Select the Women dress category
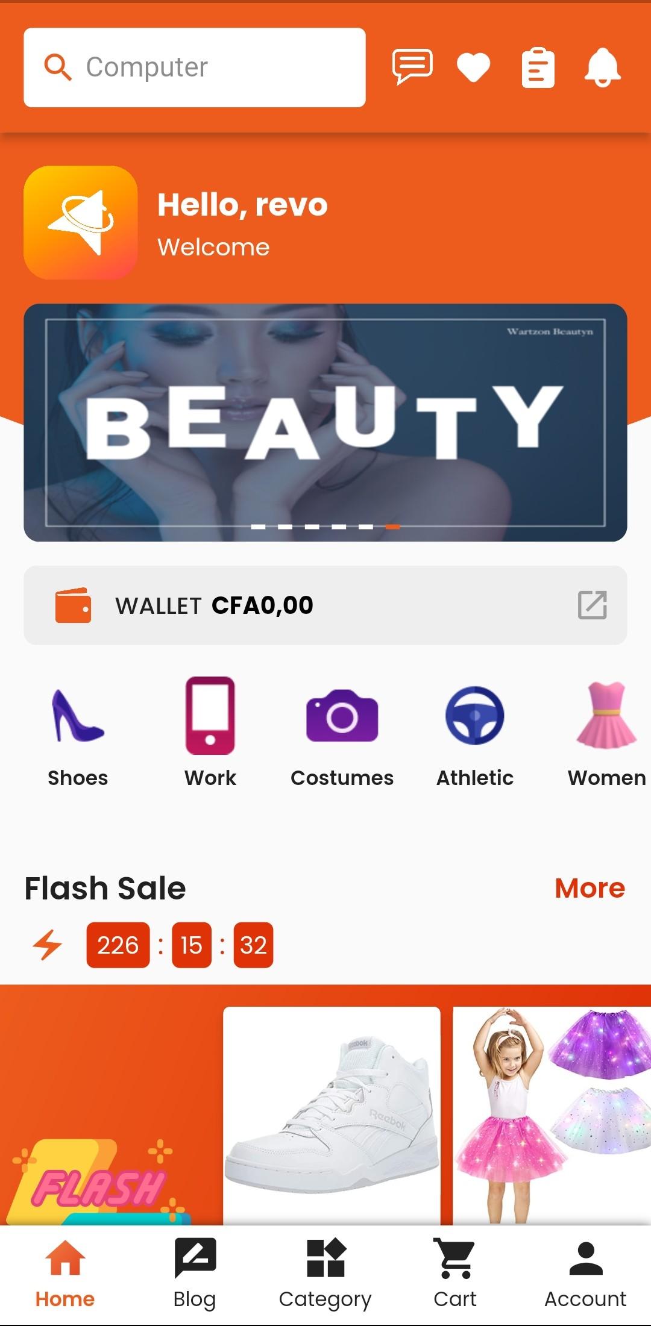 click(606, 715)
